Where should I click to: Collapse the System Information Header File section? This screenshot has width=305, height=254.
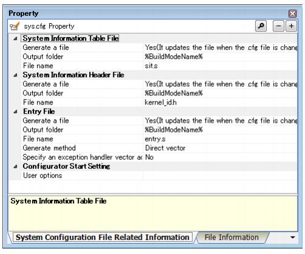[15, 75]
